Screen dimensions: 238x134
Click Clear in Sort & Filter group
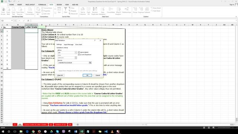[x=71, y=8]
